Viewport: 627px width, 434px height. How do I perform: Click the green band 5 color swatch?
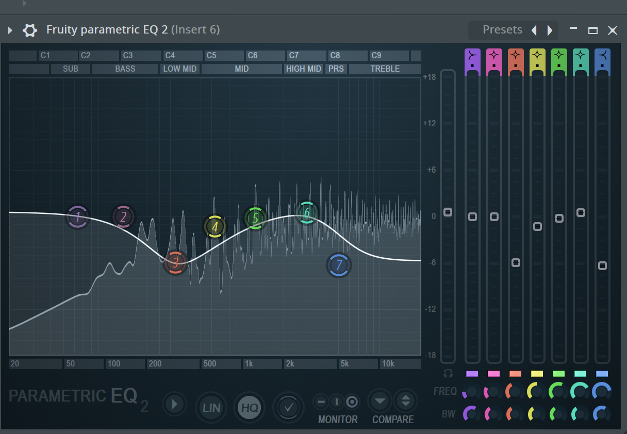[559, 374]
